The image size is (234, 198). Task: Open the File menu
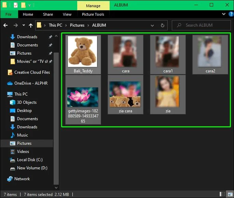[x=9, y=14]
